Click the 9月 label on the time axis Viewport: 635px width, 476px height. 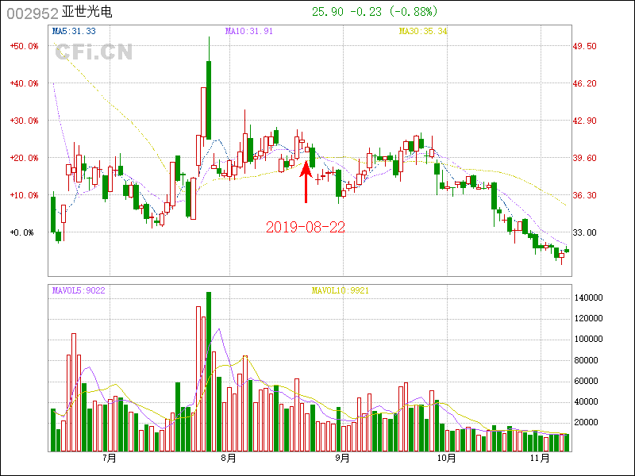(343, 458)
